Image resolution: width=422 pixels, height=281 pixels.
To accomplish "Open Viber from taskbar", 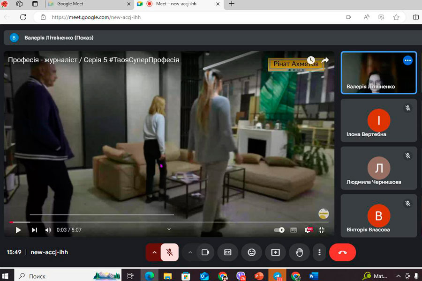I will click(x=241, y=276).
